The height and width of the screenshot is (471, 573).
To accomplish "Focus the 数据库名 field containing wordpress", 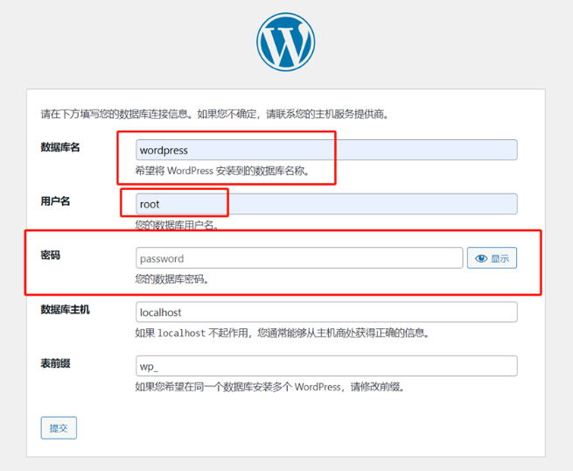I will pos(326,150).
